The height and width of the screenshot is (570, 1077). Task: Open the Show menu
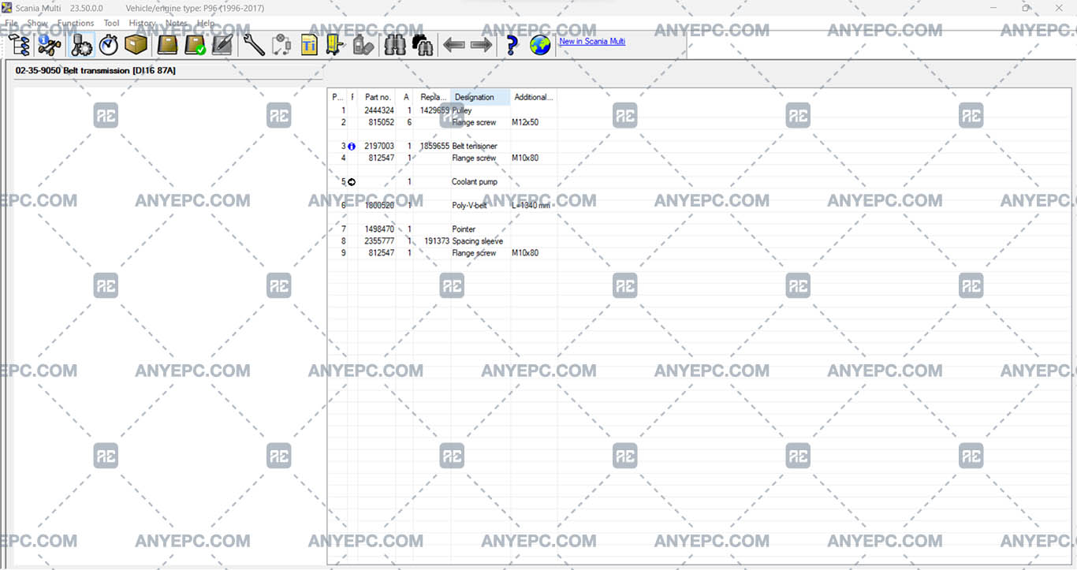[37, 23]
